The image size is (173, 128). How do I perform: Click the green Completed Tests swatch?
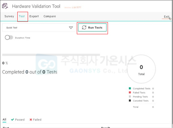point(130,88)
